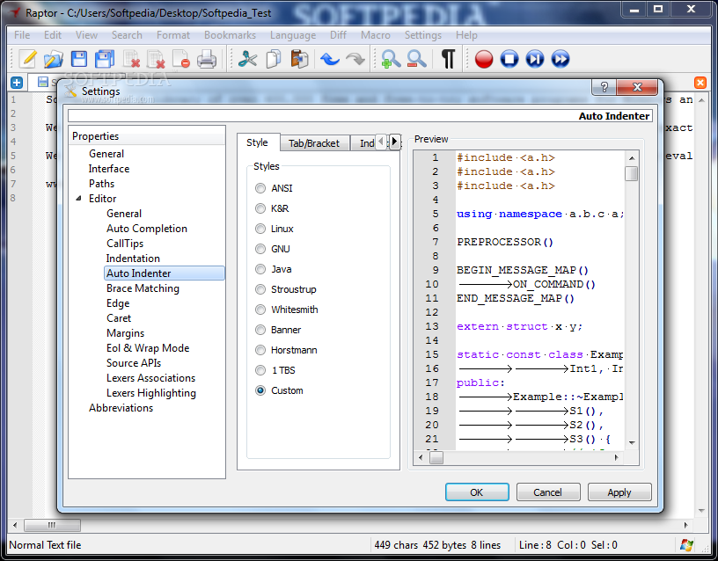This screenshot has height=561, width=718.
Task: Stop macro recording with the stop icon
Action: [509, 59]
